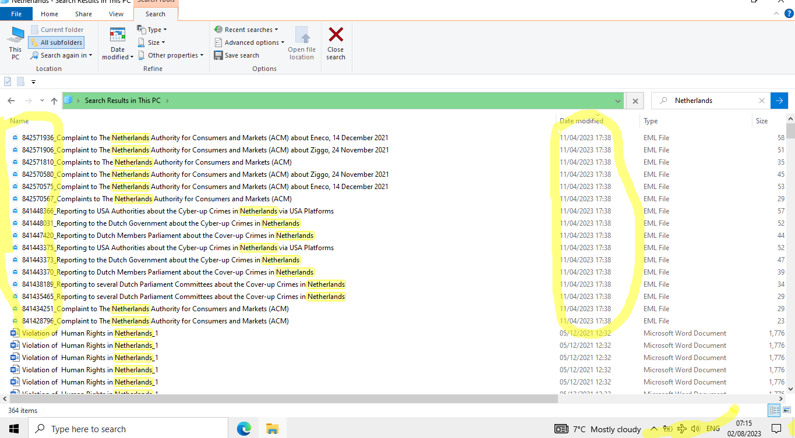Toggle the All subfolders search scope
795x438 pixels.
pos(56,42)
